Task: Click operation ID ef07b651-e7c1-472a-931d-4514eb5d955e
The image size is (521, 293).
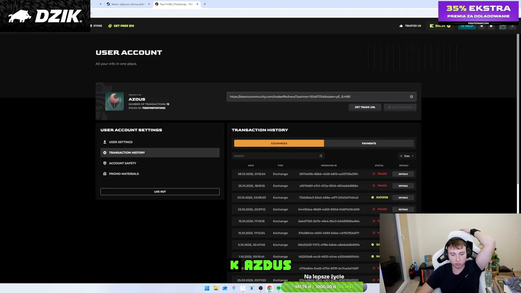Action: (x=328, y=186)
